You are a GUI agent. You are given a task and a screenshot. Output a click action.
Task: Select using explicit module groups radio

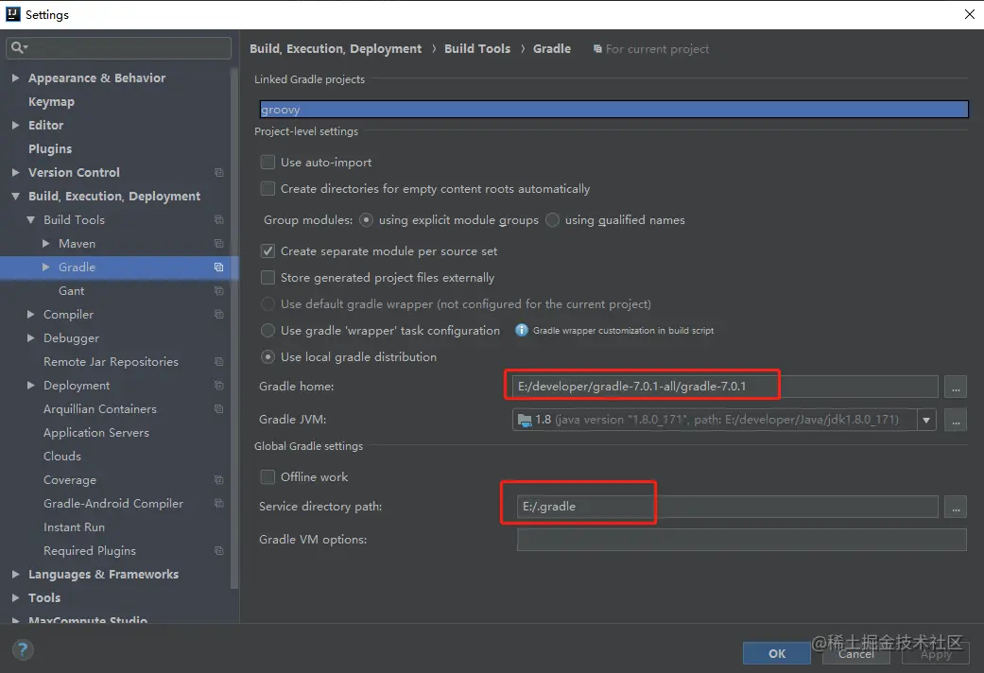367,219
